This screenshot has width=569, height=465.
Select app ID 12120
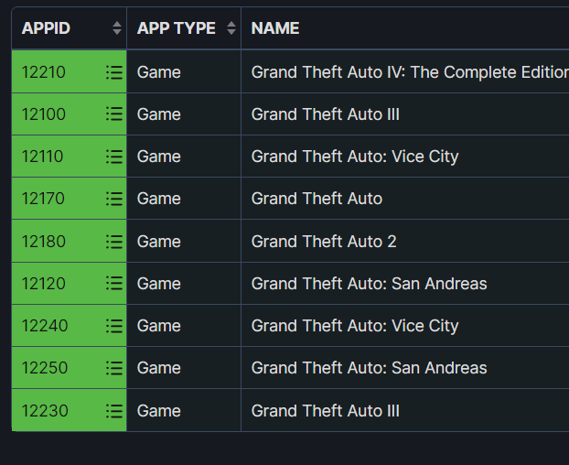(x=44, y=284)
